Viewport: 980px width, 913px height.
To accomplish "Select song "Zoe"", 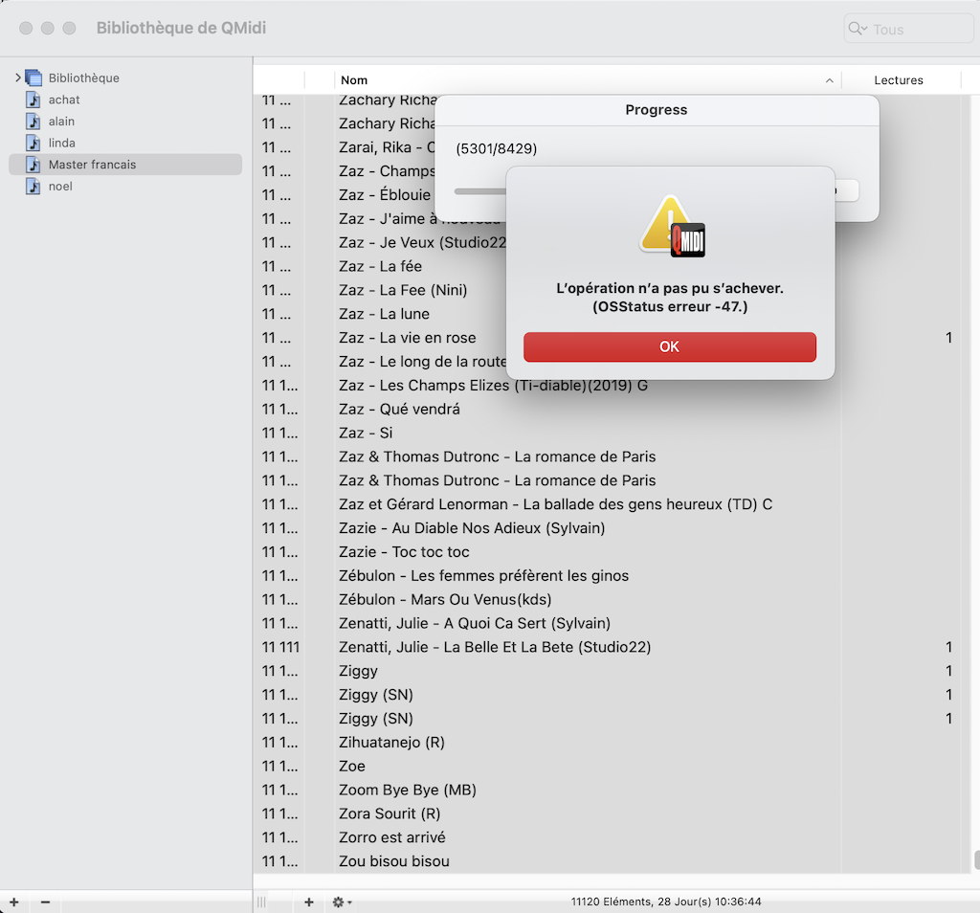I will click(x=352, y=767).
